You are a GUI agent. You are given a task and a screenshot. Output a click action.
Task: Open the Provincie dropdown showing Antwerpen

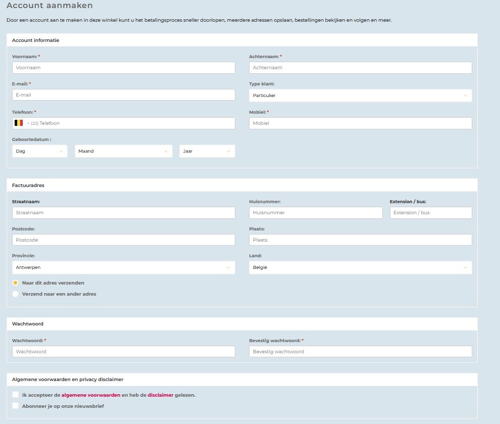point(123,267)
